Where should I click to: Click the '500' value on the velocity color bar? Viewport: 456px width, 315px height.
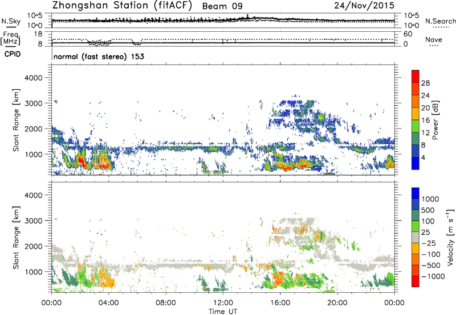coord(428,210)
